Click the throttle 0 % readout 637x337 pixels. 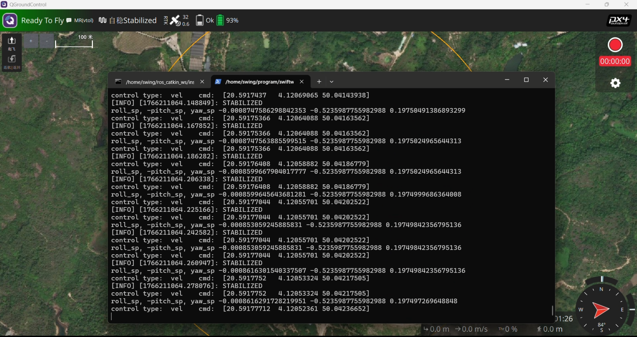(508, 329)
